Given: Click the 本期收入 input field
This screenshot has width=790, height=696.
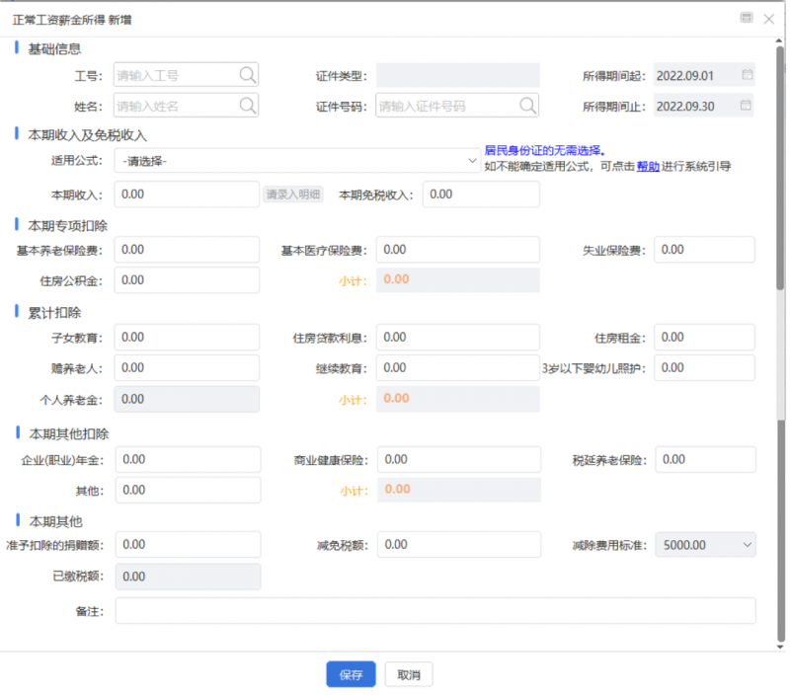Looking at the screenshot, I should (188, 194).
